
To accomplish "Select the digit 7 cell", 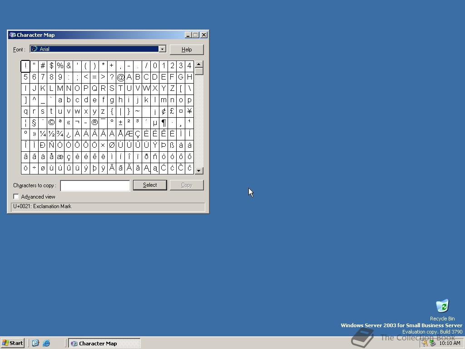I will (x=43, y=77).
